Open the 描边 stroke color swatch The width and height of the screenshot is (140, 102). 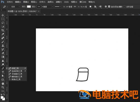point(39,7)
